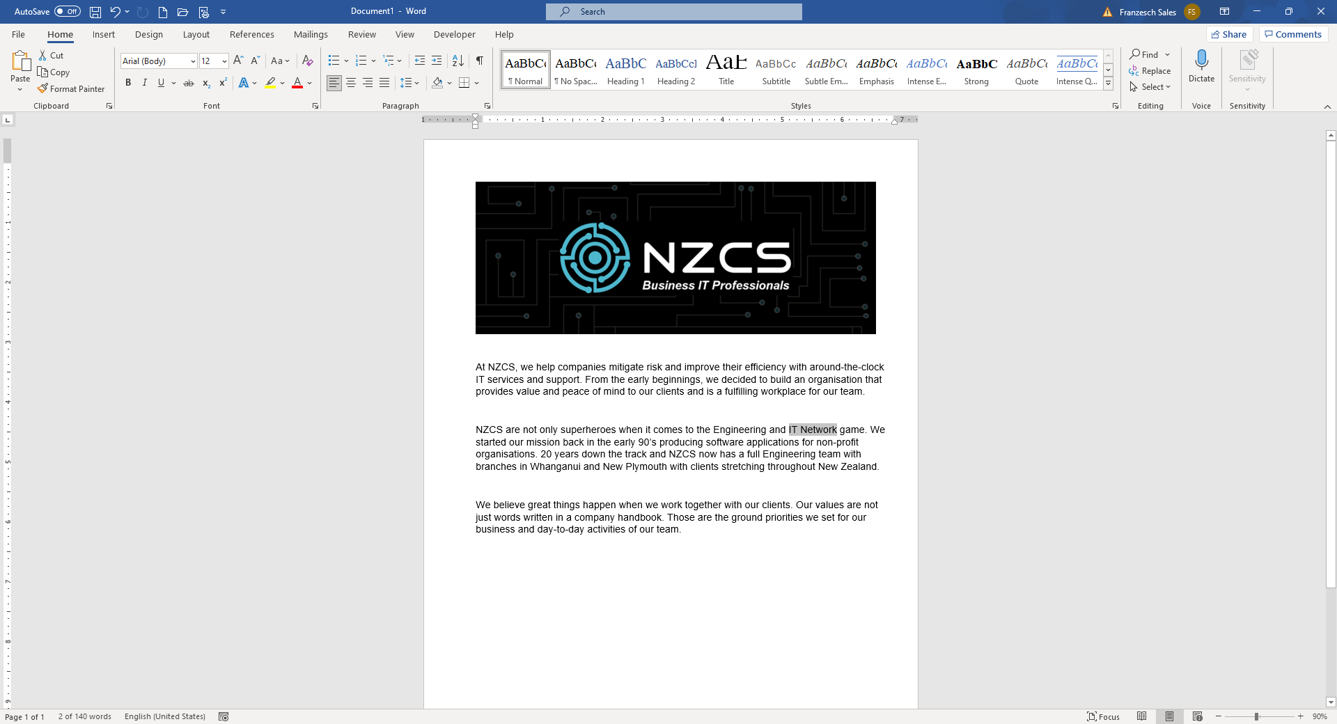Screen dimensions: 1337x724
Task: Toggle italic formatting
Action: point(144,83)
